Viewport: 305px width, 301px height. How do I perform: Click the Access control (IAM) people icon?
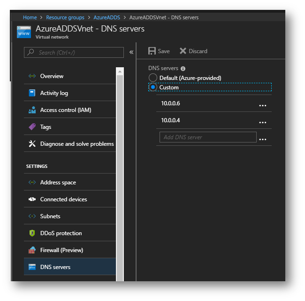click(32, 110)
